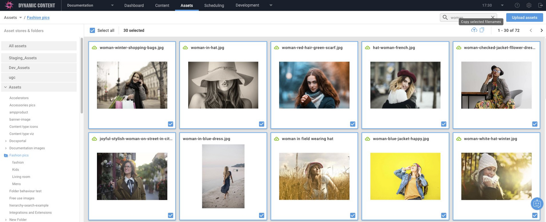
Task: Open the Free use images folder
Action: click(x=22, y=198)
